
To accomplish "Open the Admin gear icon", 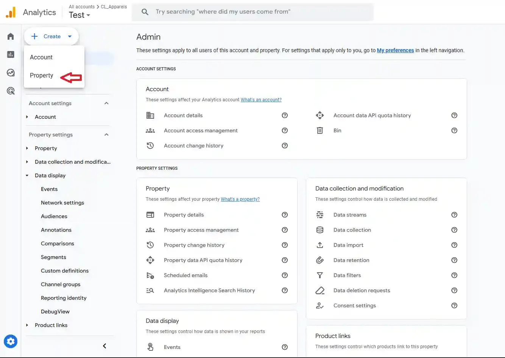I will tap(11, 342).
